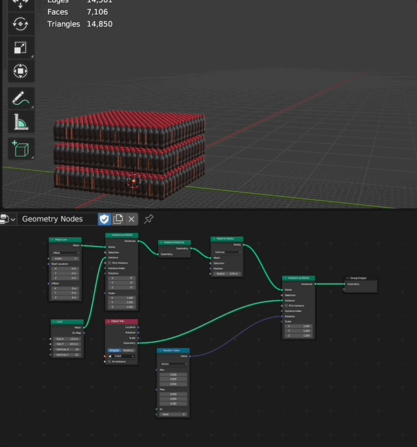Click the Faces 7,106 statistic text
This screenshot has height=447, width=417.
tap(77, 12)
